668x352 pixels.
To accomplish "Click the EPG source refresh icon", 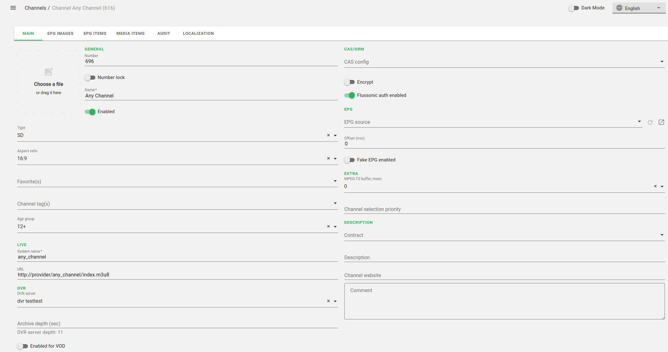I will point(650,122).
